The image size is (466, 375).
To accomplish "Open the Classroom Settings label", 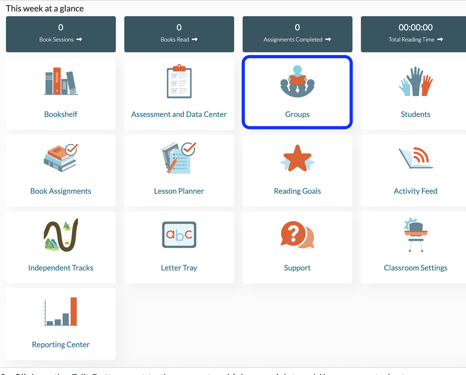I will tap(416, 268).
